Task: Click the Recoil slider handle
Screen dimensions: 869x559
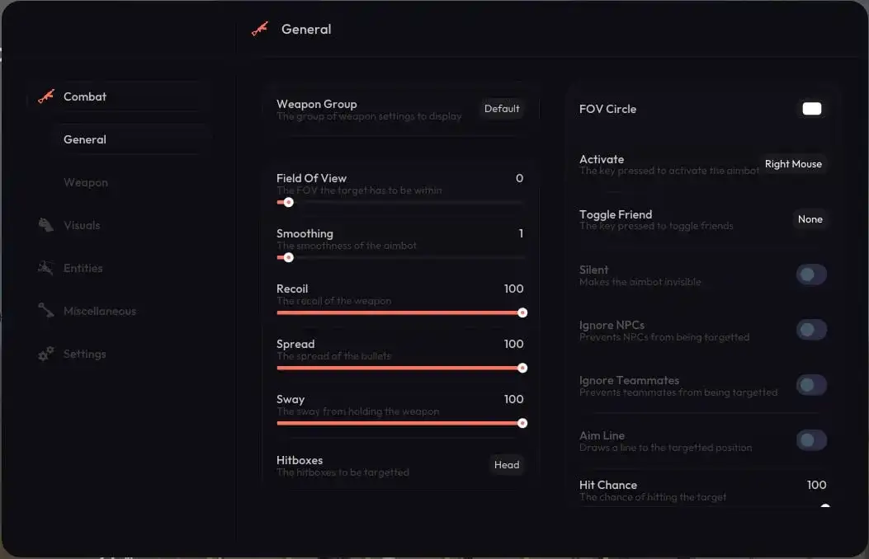Action: (522, 312)
